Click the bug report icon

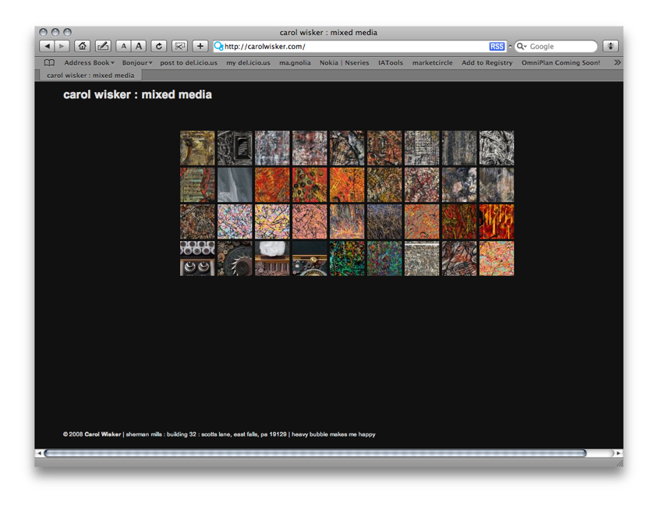[x=610, y=46]
